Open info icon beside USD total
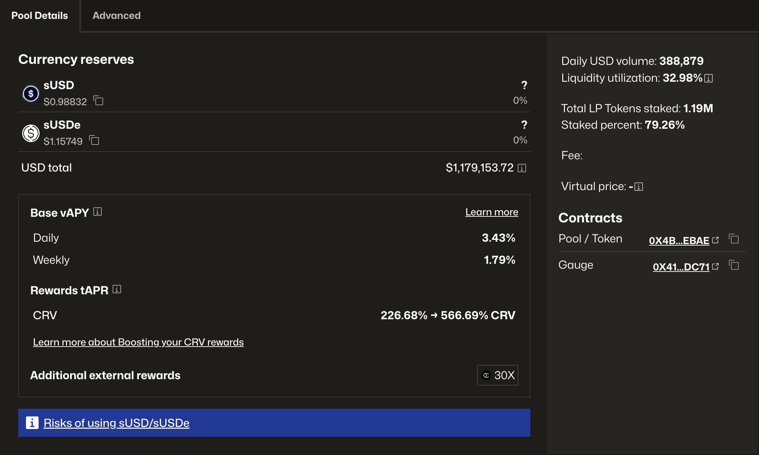The image size is (759, 455). [x=522, y=168]
